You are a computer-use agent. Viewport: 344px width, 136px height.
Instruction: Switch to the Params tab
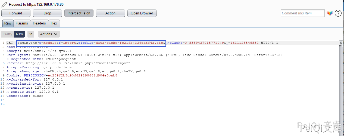pos(22,23)
